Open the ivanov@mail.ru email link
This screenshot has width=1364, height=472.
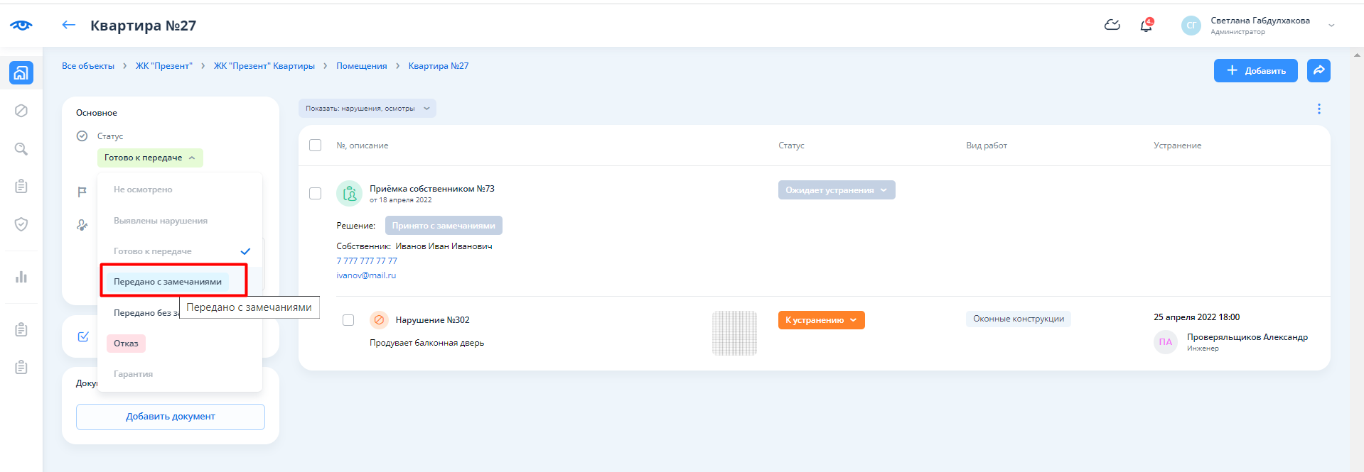pos(366,275)
